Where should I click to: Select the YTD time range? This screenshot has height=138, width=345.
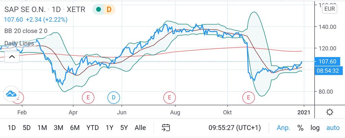(x=92, y=128)
